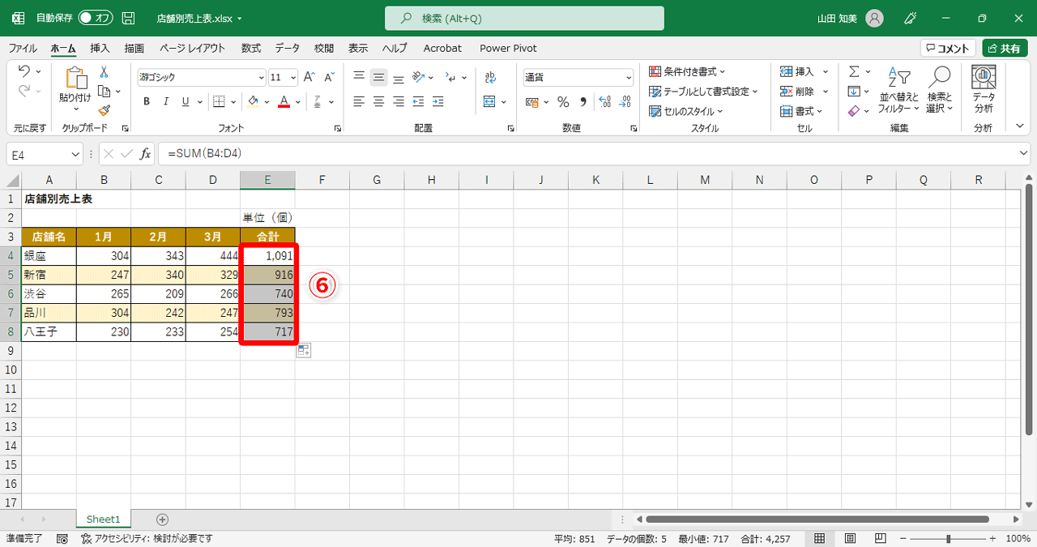Click the 共有 button
Screen dimensions: 1037x547
click(x=1005, y=48)
